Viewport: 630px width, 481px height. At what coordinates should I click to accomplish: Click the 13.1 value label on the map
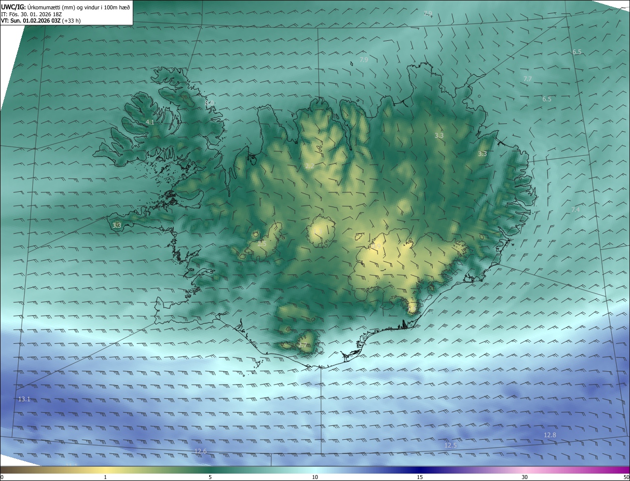coord(24,399)
